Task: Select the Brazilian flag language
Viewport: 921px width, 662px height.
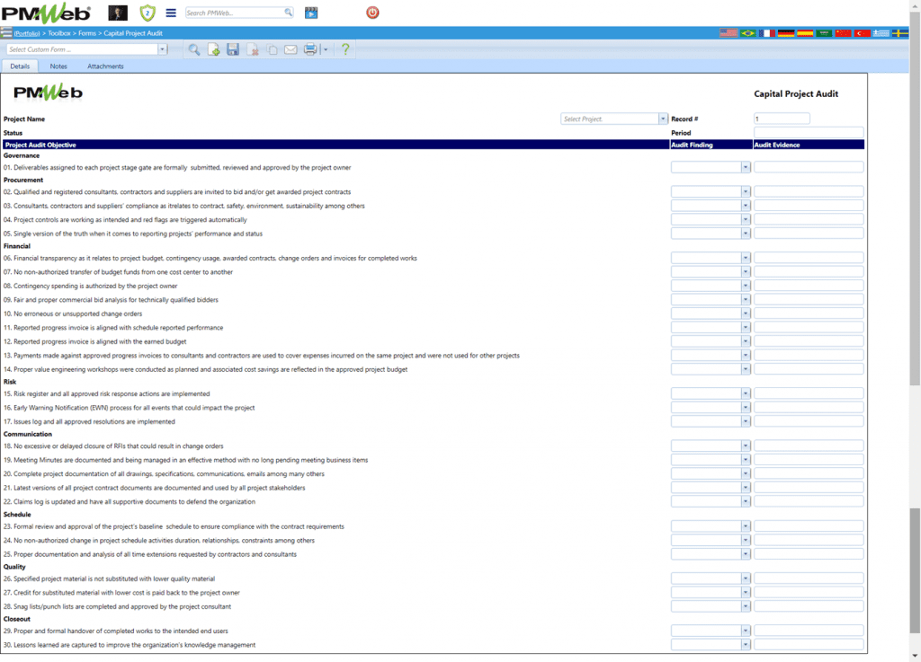Action: 747,33
